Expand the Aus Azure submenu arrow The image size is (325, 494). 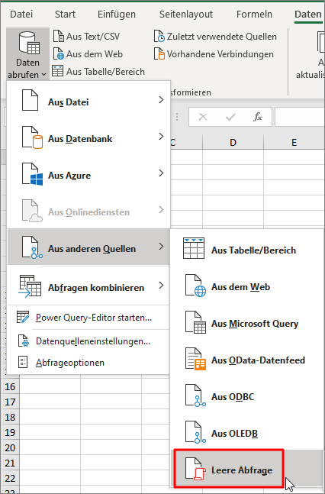[161, 173]
